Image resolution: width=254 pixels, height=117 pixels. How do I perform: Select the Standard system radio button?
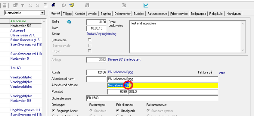point(148,111)
